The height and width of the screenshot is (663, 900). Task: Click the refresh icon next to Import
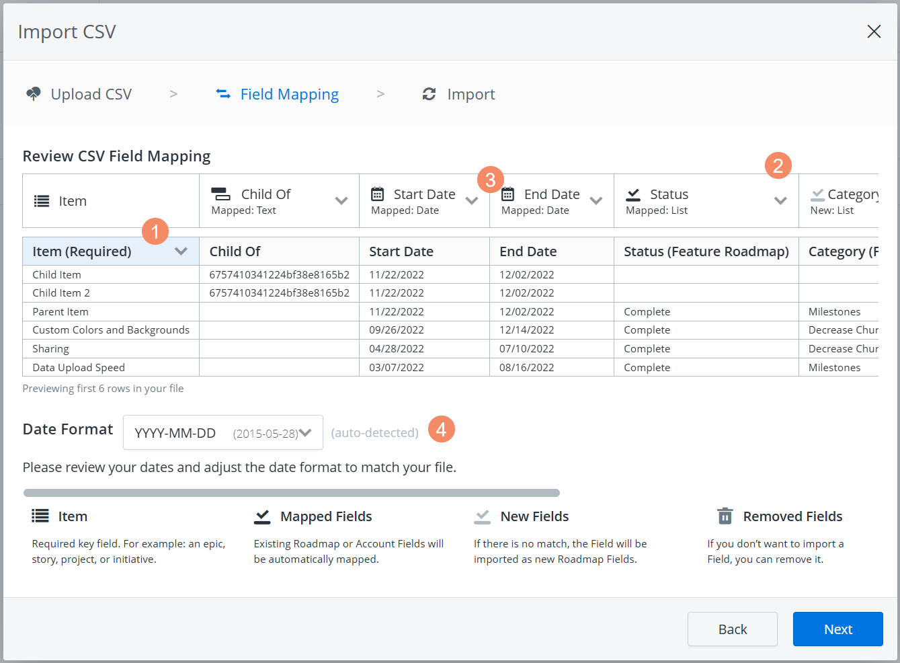point(429,93)
